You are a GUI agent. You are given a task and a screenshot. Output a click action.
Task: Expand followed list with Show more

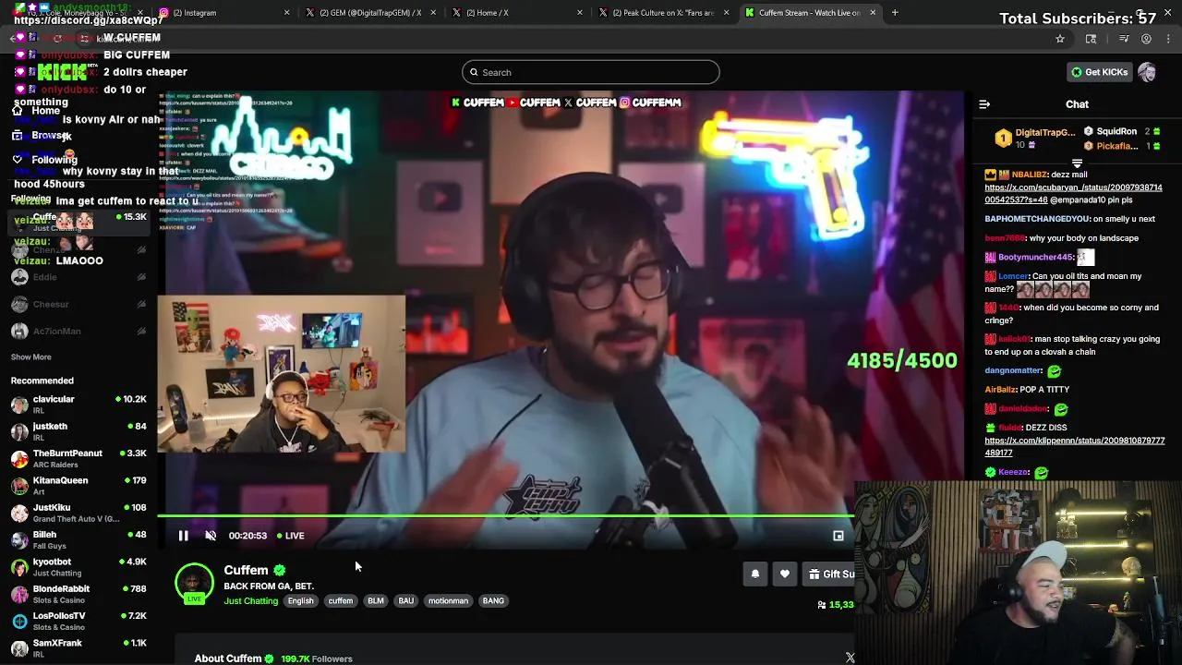tap(30, 357)
